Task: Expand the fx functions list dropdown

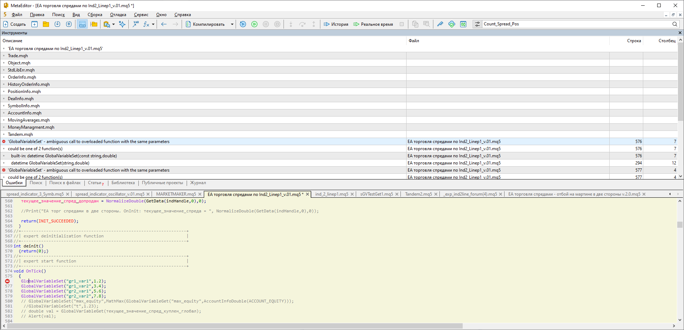Action: tap(153, 24)
